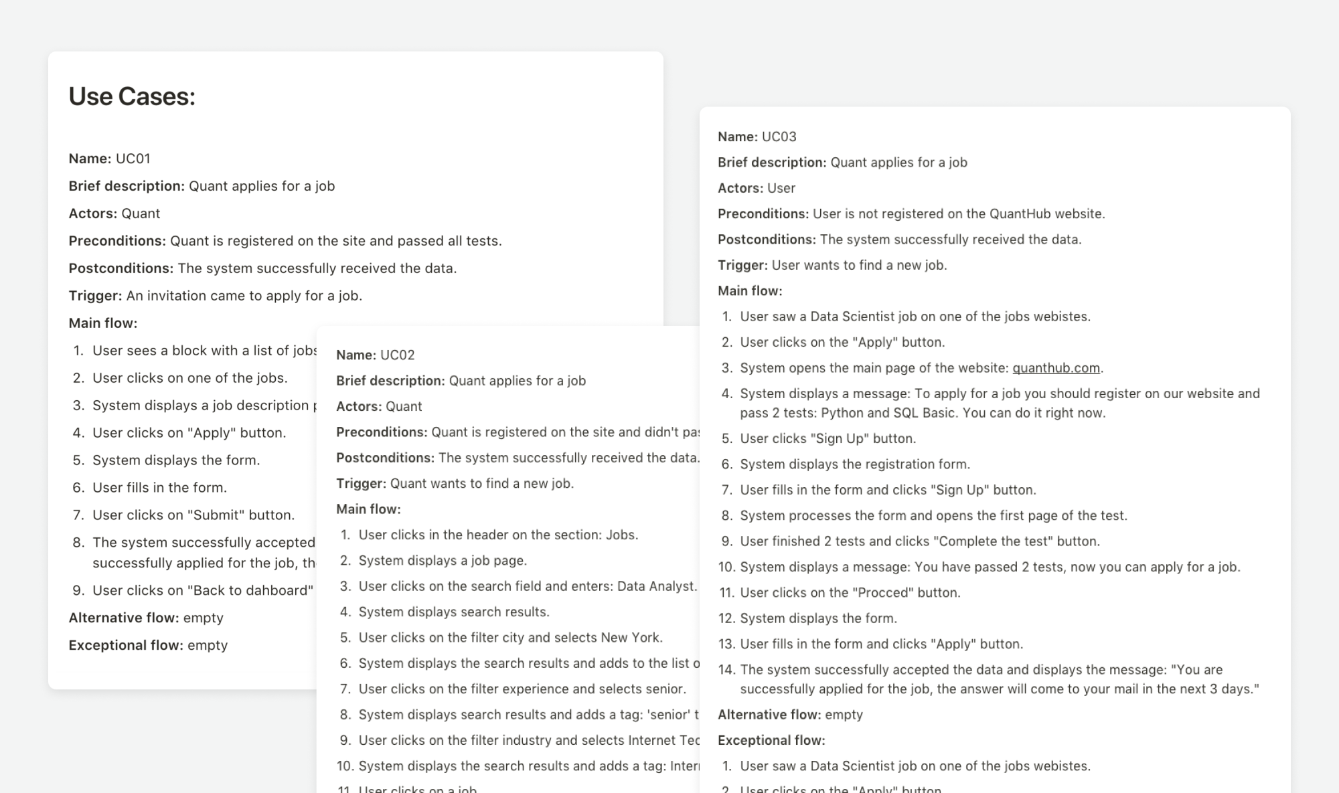
Task: Click UC03 step 12 'System displays the form.'
Action: click(x=818, y=618)
